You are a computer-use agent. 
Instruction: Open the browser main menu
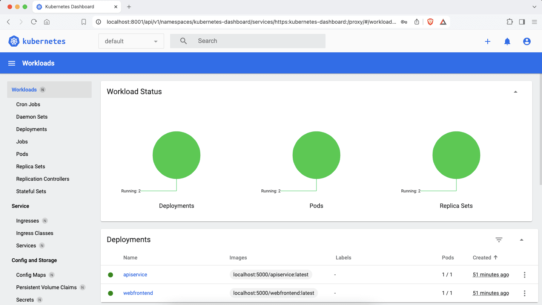(x=534, y=22)
